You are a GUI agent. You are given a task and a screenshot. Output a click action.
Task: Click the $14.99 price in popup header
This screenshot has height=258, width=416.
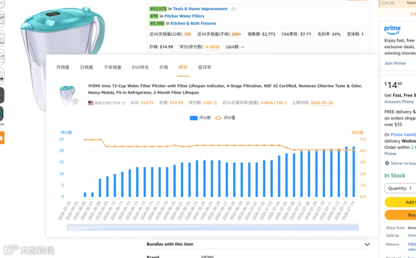point(176,103)
